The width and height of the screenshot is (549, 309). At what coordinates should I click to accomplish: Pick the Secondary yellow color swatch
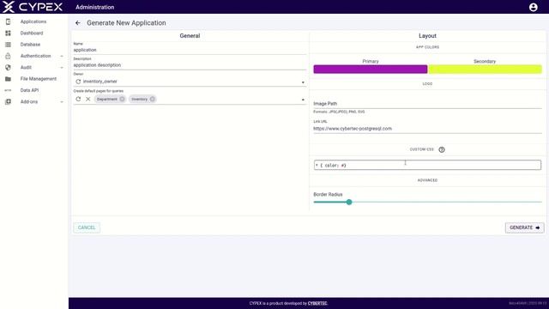coord(485,69)
